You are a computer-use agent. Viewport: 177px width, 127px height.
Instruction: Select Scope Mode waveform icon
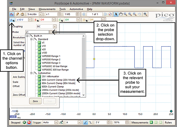pyautogui.click(x=12, y=14)
